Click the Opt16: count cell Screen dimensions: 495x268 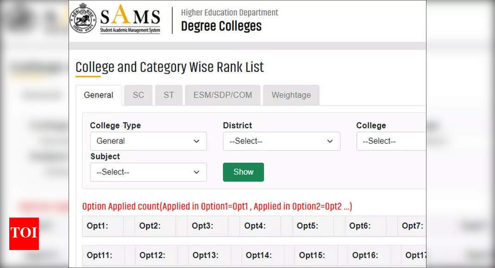tap(370, 256)
